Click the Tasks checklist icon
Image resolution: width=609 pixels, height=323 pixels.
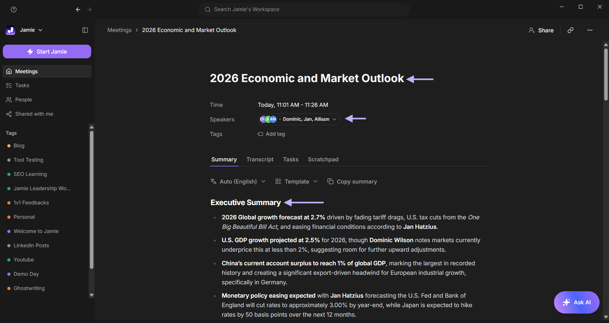[x=9, y=86]
